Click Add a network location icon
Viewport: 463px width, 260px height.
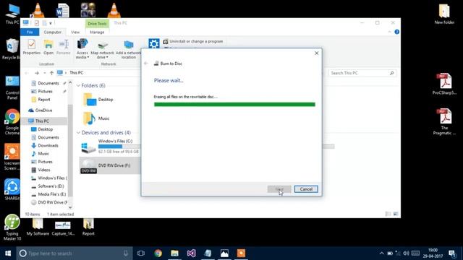pyautogui.click(x=129, y=49)
